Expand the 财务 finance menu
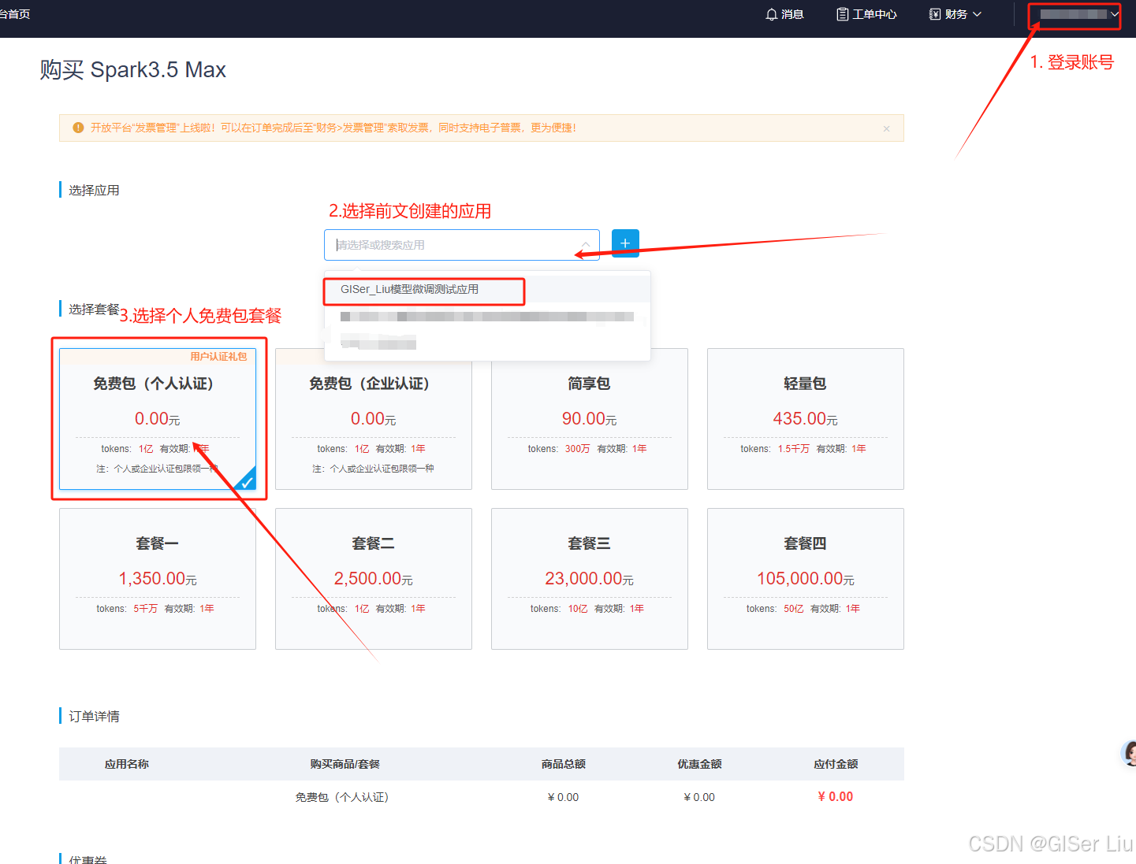Screen dimensions: 1136x864 [x=955, y=14]
